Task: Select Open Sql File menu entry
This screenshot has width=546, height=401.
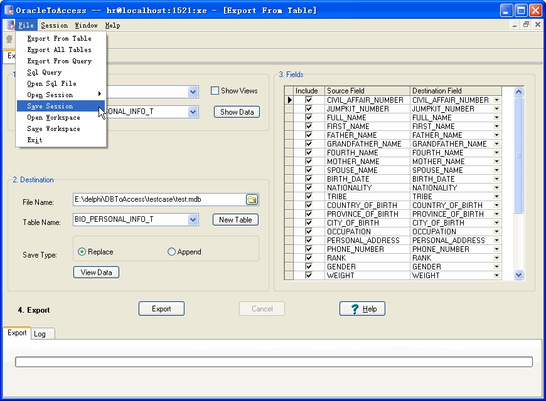Action: click(61, 83)
